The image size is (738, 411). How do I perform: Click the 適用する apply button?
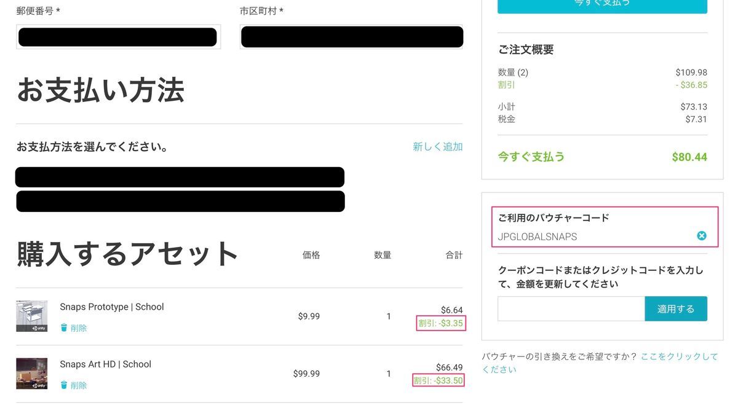[x=676, y=309]
